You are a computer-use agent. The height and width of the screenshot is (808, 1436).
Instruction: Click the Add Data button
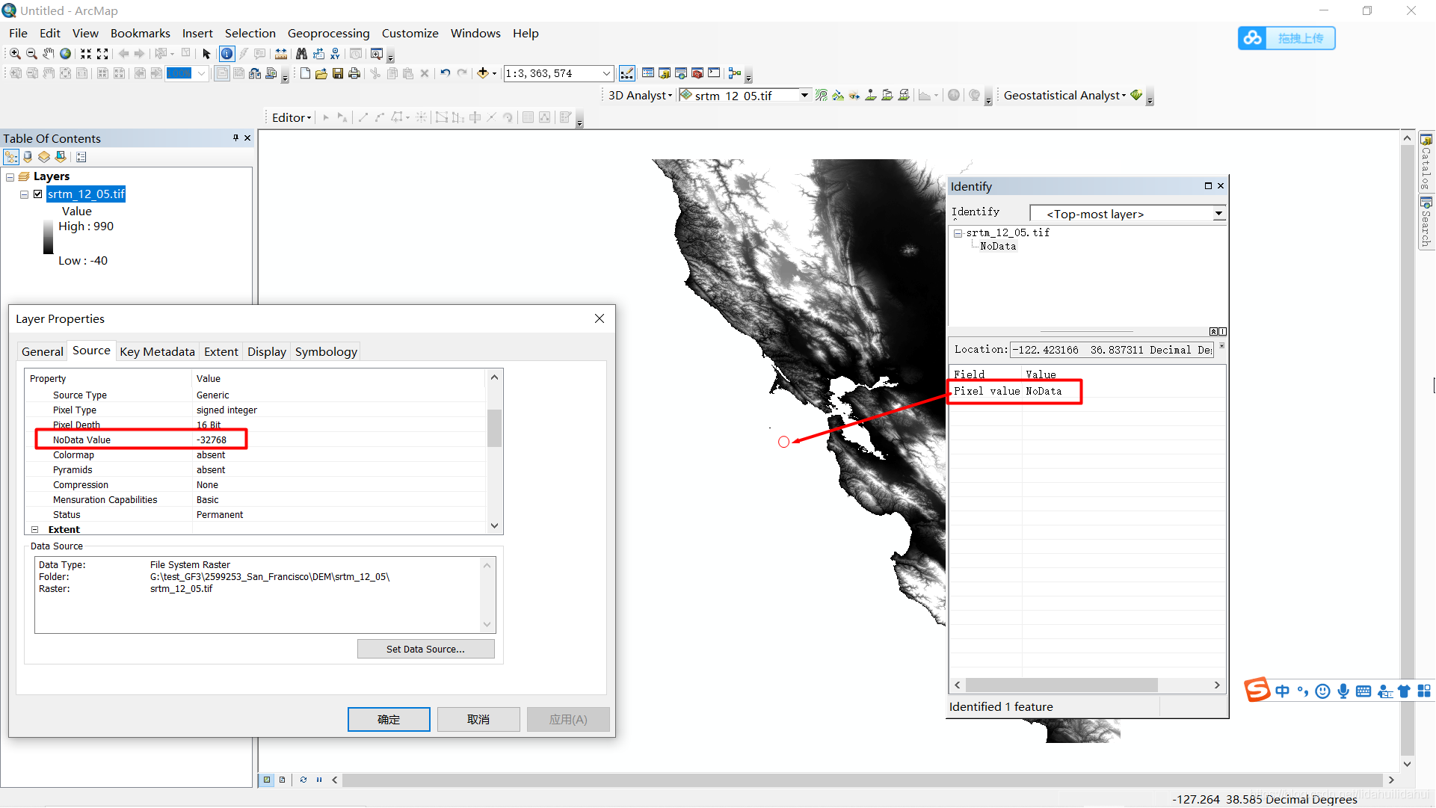tap(483, 73)
